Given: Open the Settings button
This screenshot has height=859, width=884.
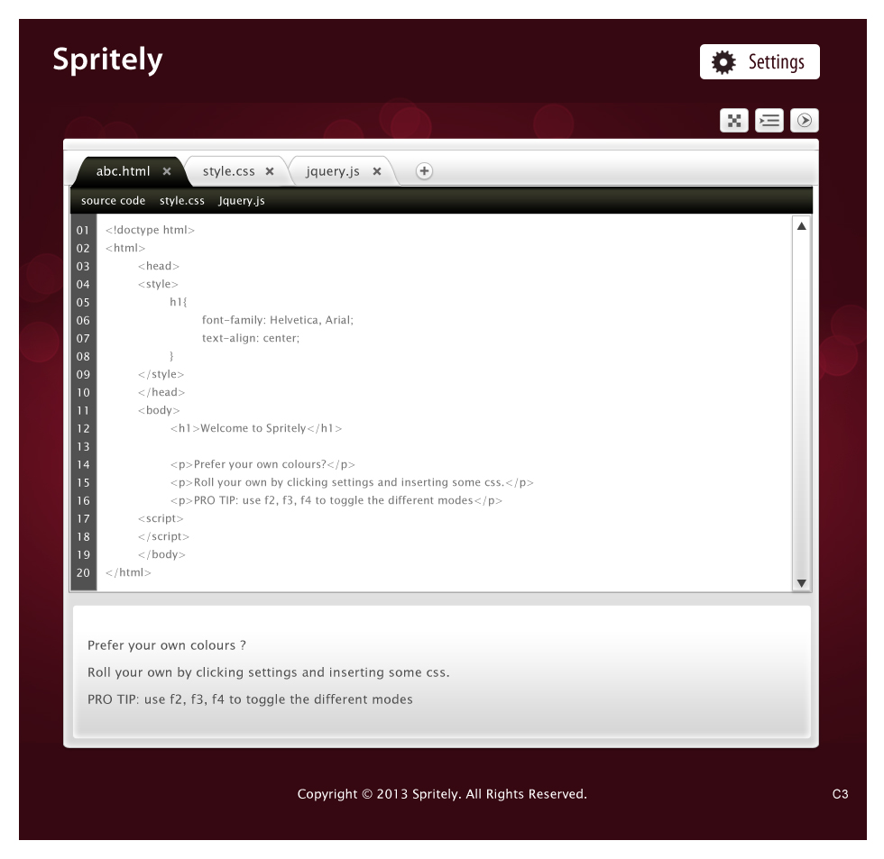Looking at the screenshot, I should [x=760, y=62].
